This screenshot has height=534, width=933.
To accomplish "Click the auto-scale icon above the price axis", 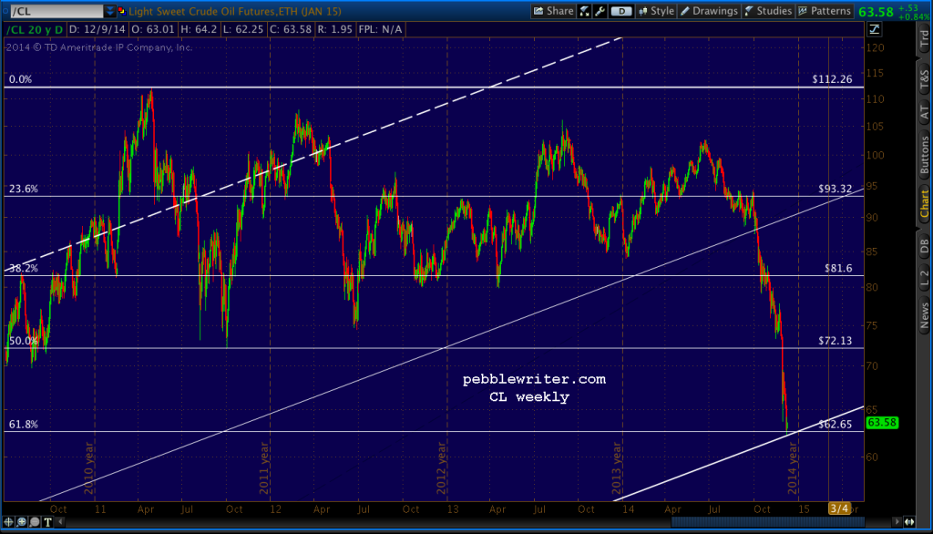I will pyautogui.click(x=873, y=29).
